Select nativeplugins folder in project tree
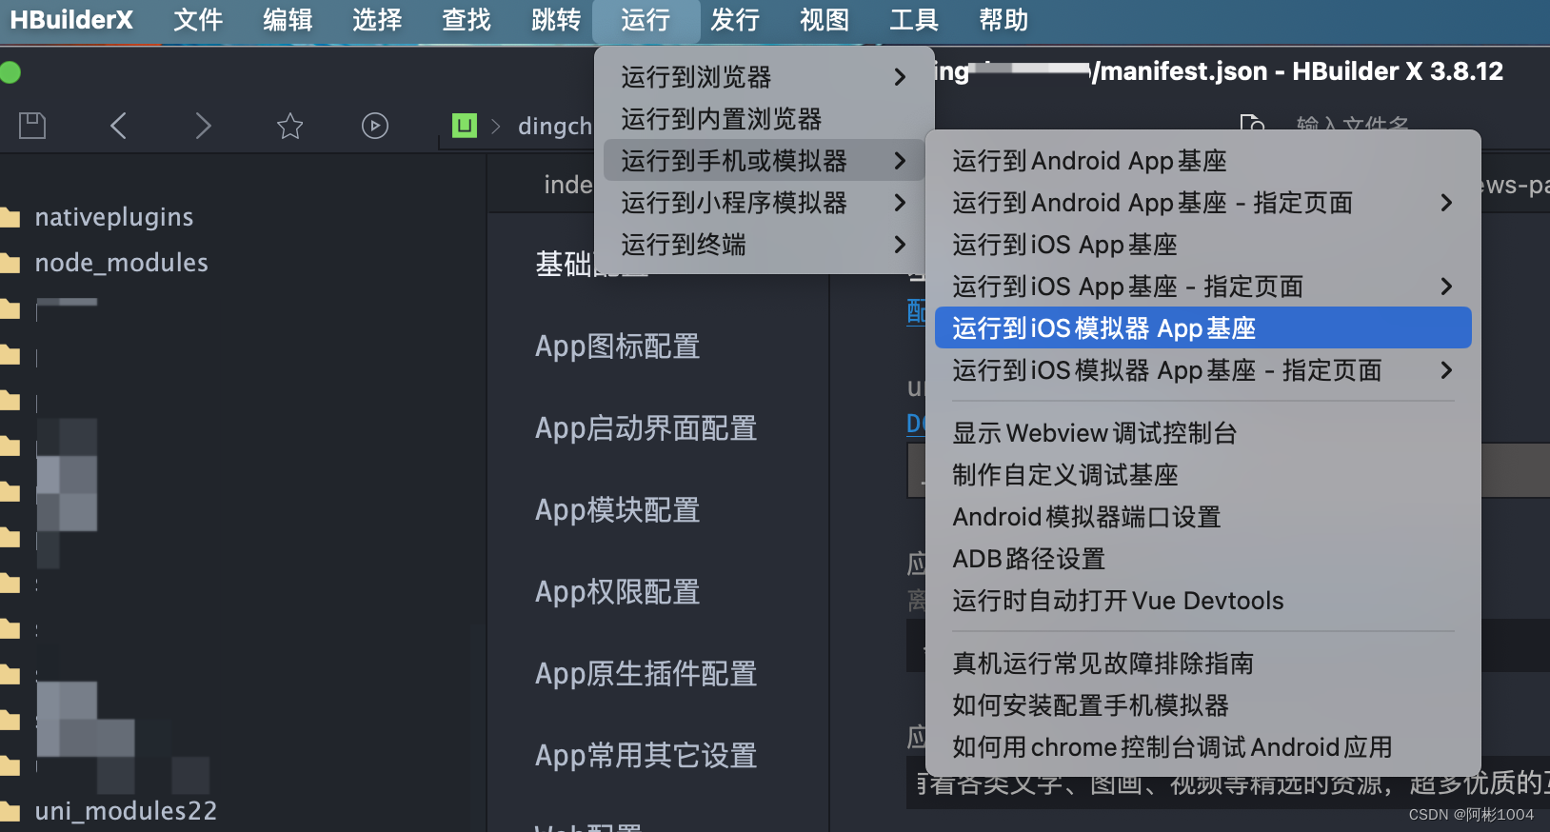The height and width of the screenshot is (832, 1550). pyautogui.click(x=114, y=218)
